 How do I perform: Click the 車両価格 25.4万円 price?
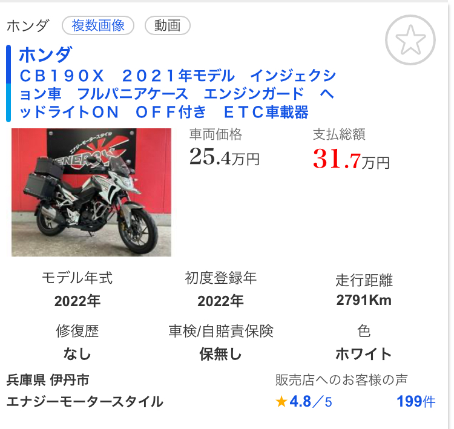tap(225, 157)
